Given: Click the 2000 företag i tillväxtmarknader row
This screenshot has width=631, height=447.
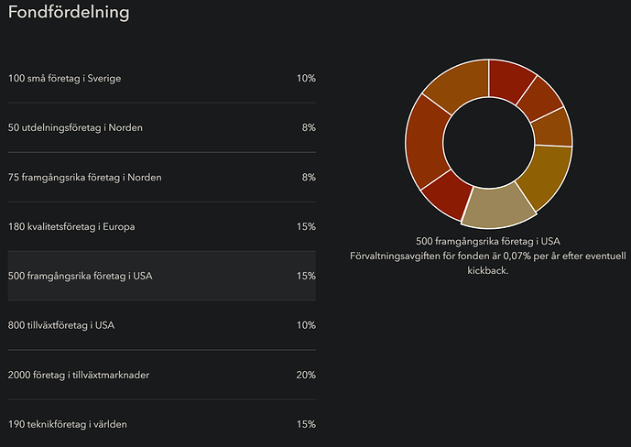Looking at the screenshot, I should [x=161, y=376].
